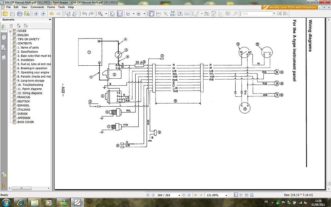Show hidden system tray icons

point(272,203)
